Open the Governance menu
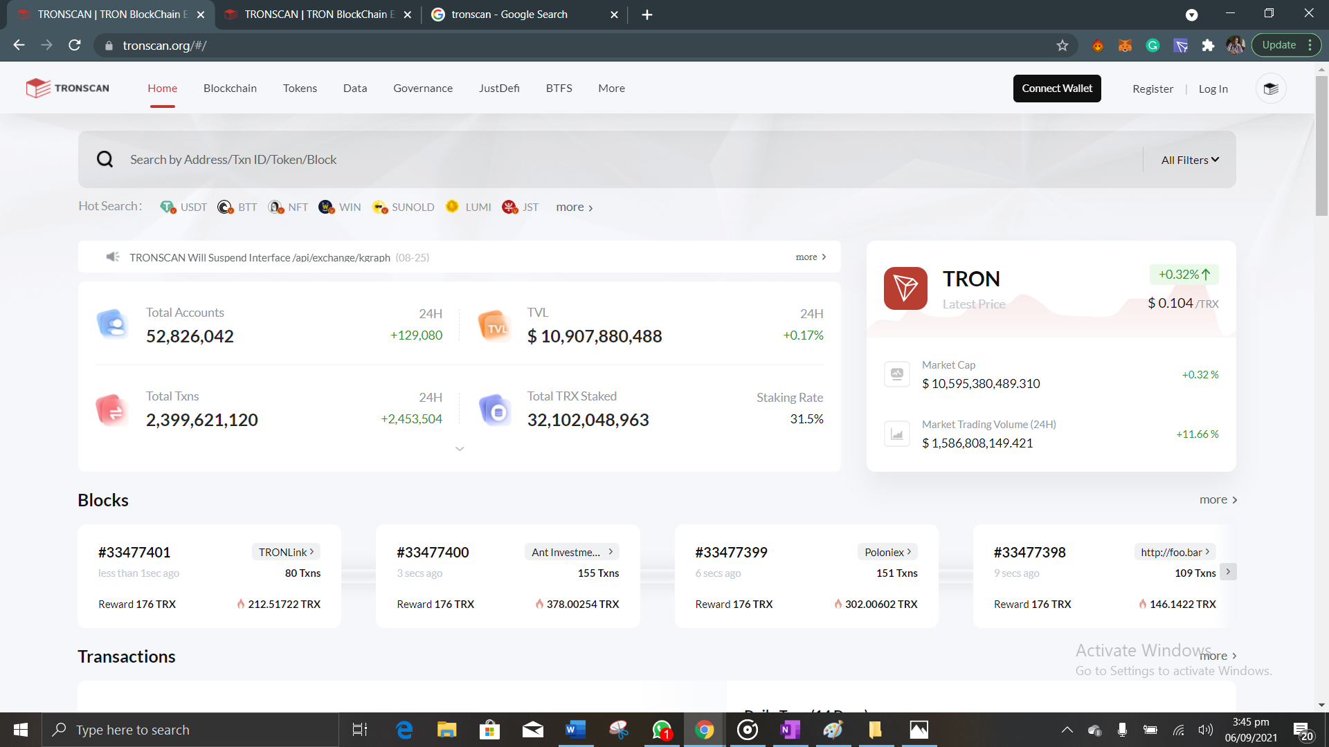1329x747 pixels. 423,88
